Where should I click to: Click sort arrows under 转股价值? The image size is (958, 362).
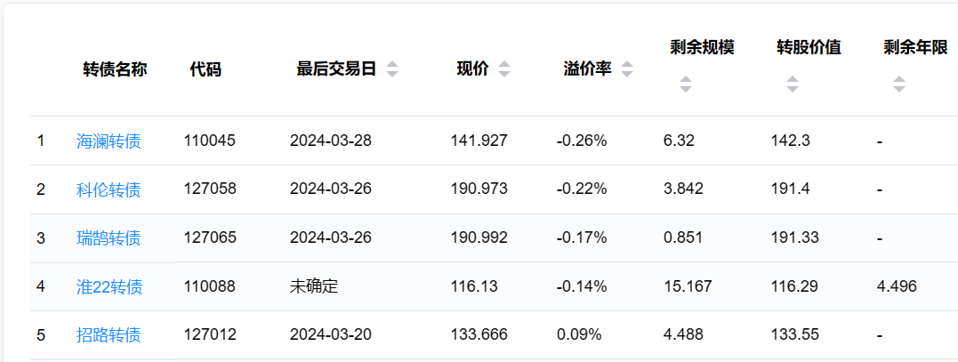(x=793, y=84)
